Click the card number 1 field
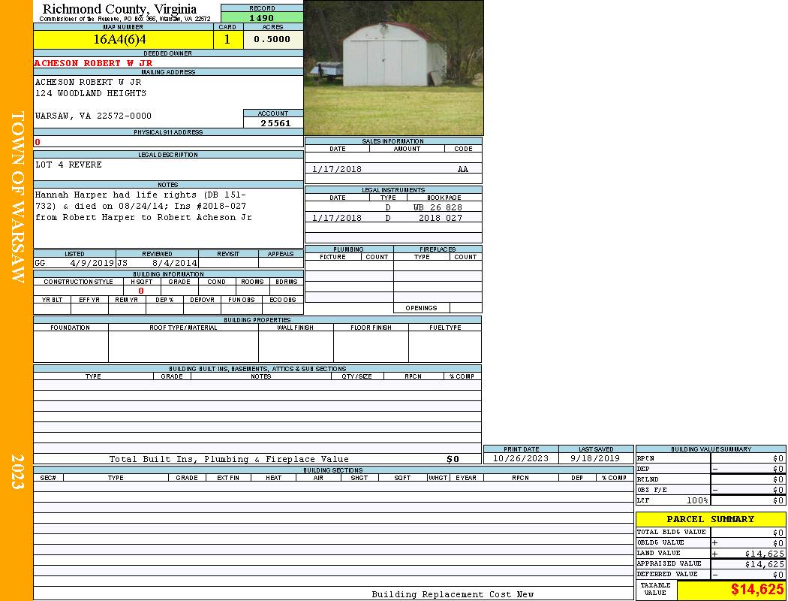Image resolution: width=788 pixels, height=601 pixels. (227, 39)
